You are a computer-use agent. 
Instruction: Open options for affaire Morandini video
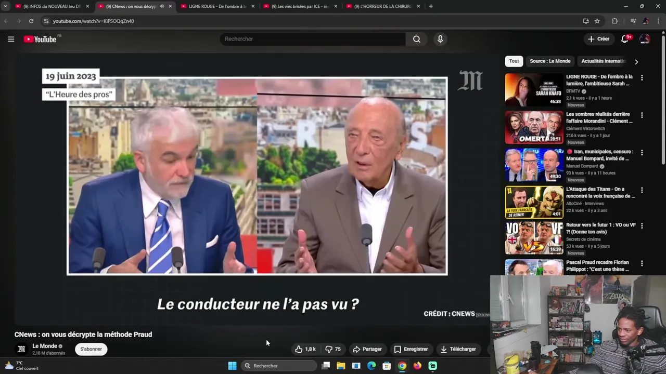pyautogui.click(x=642, y=115)
